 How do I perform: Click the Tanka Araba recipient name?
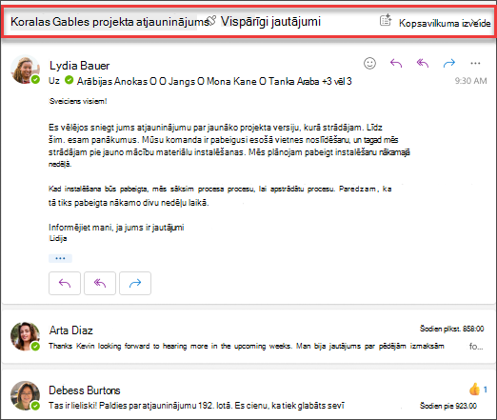point(293,81)
